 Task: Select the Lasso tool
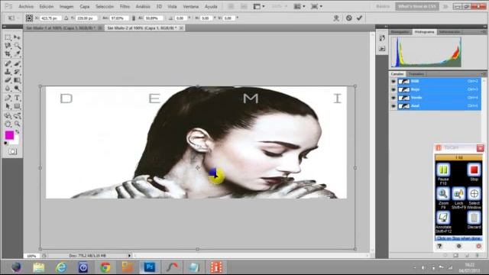[8, 46]
